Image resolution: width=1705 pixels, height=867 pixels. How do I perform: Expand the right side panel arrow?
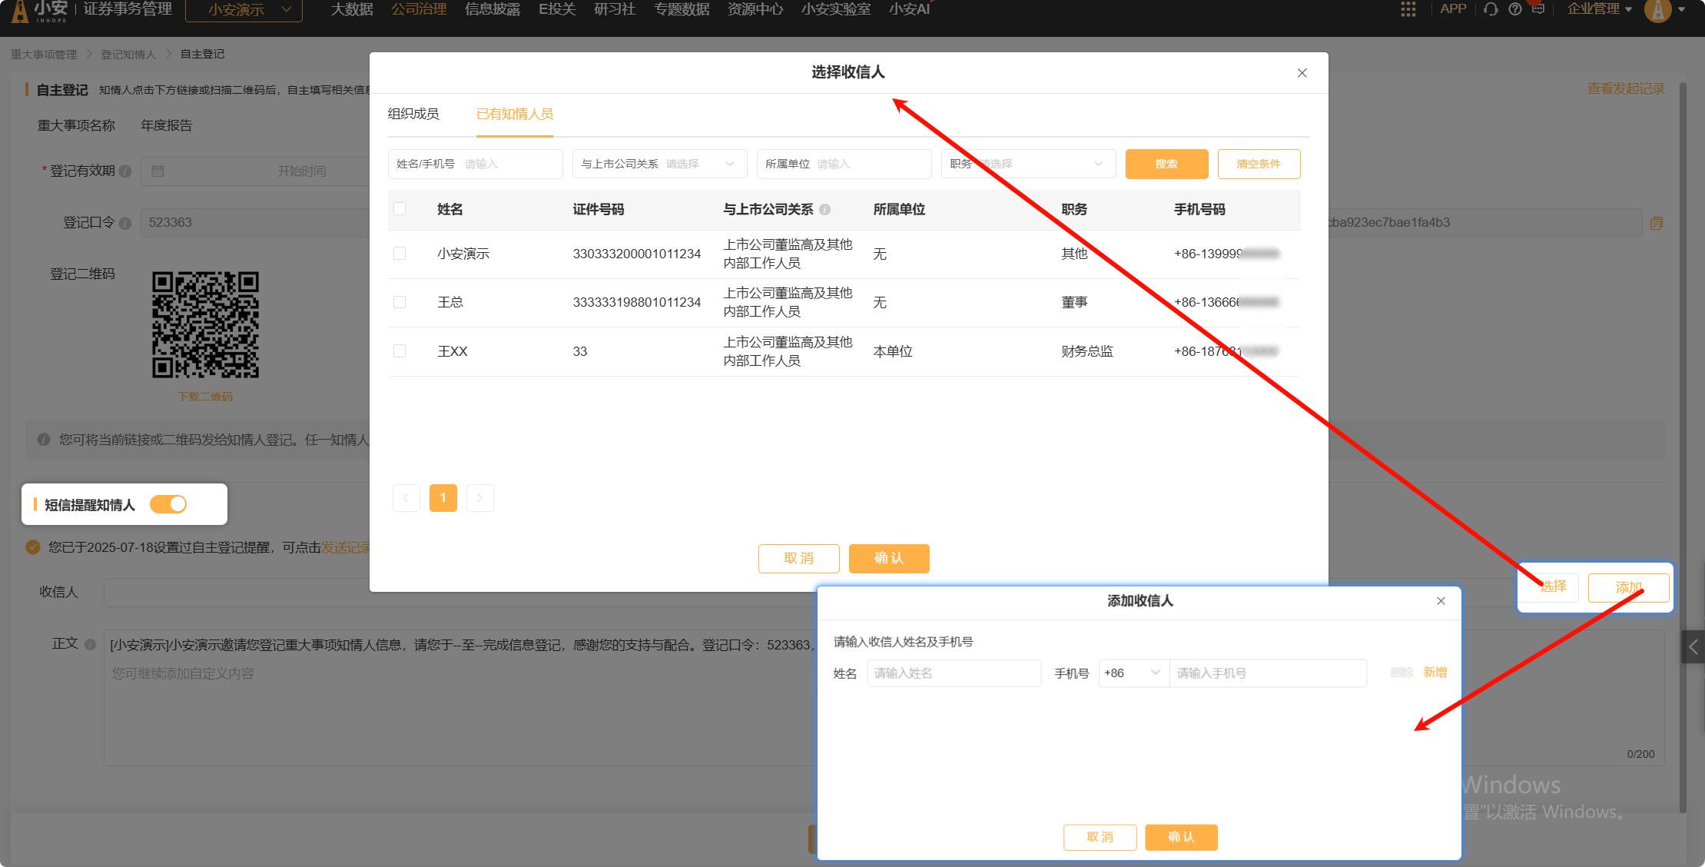1693,647
